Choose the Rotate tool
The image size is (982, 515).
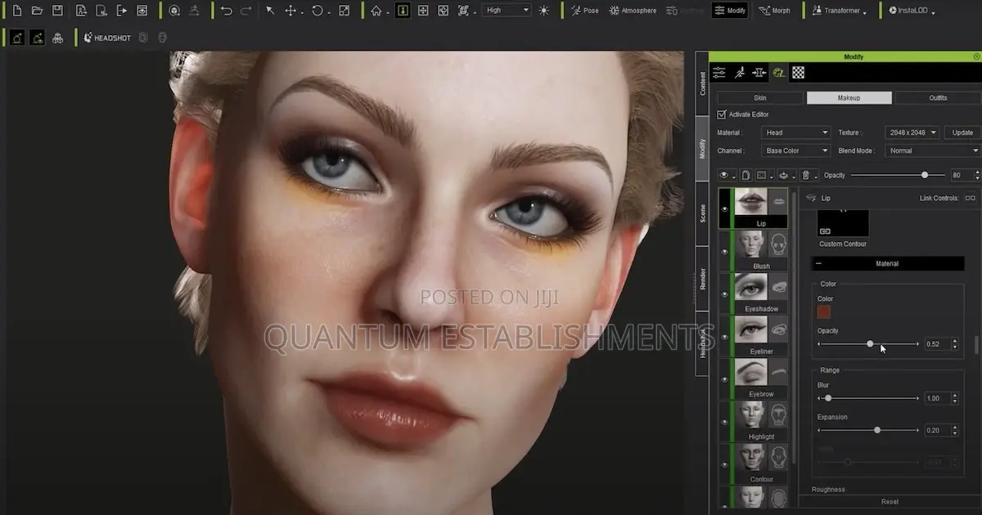pyautogui.click(x=318, y=11)
